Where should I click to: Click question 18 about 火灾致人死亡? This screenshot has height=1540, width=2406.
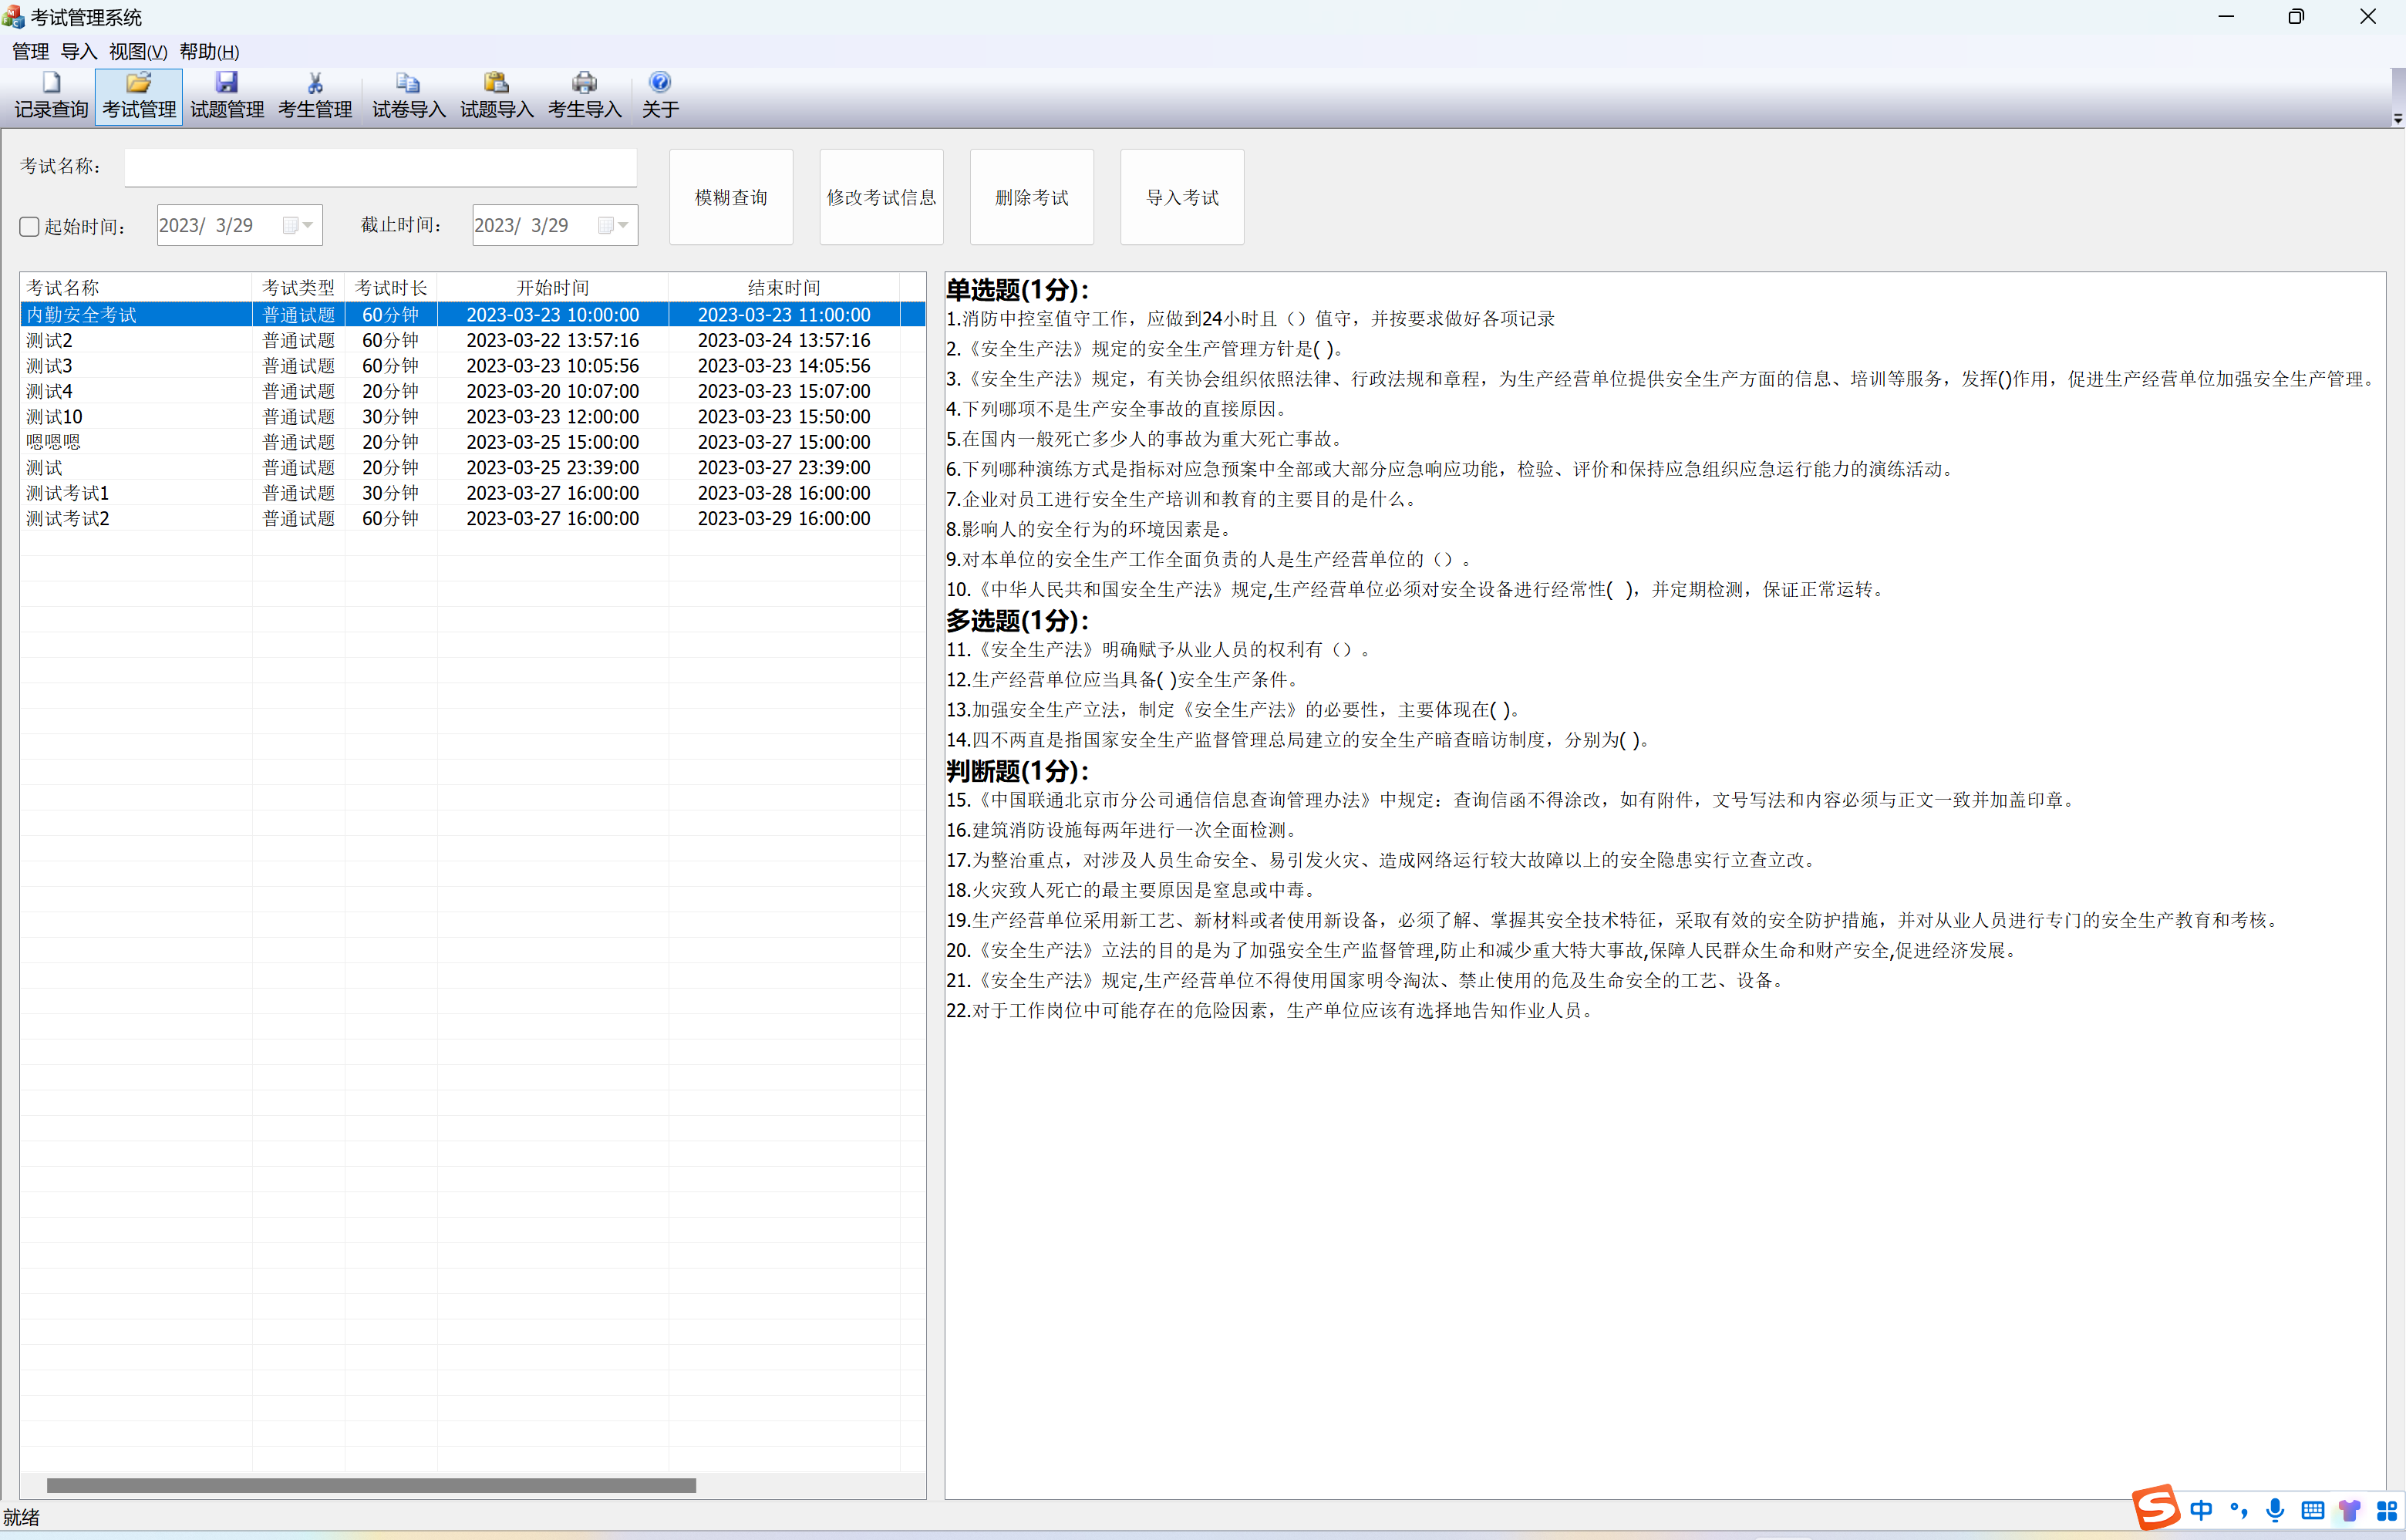(x=1133, y=890)
